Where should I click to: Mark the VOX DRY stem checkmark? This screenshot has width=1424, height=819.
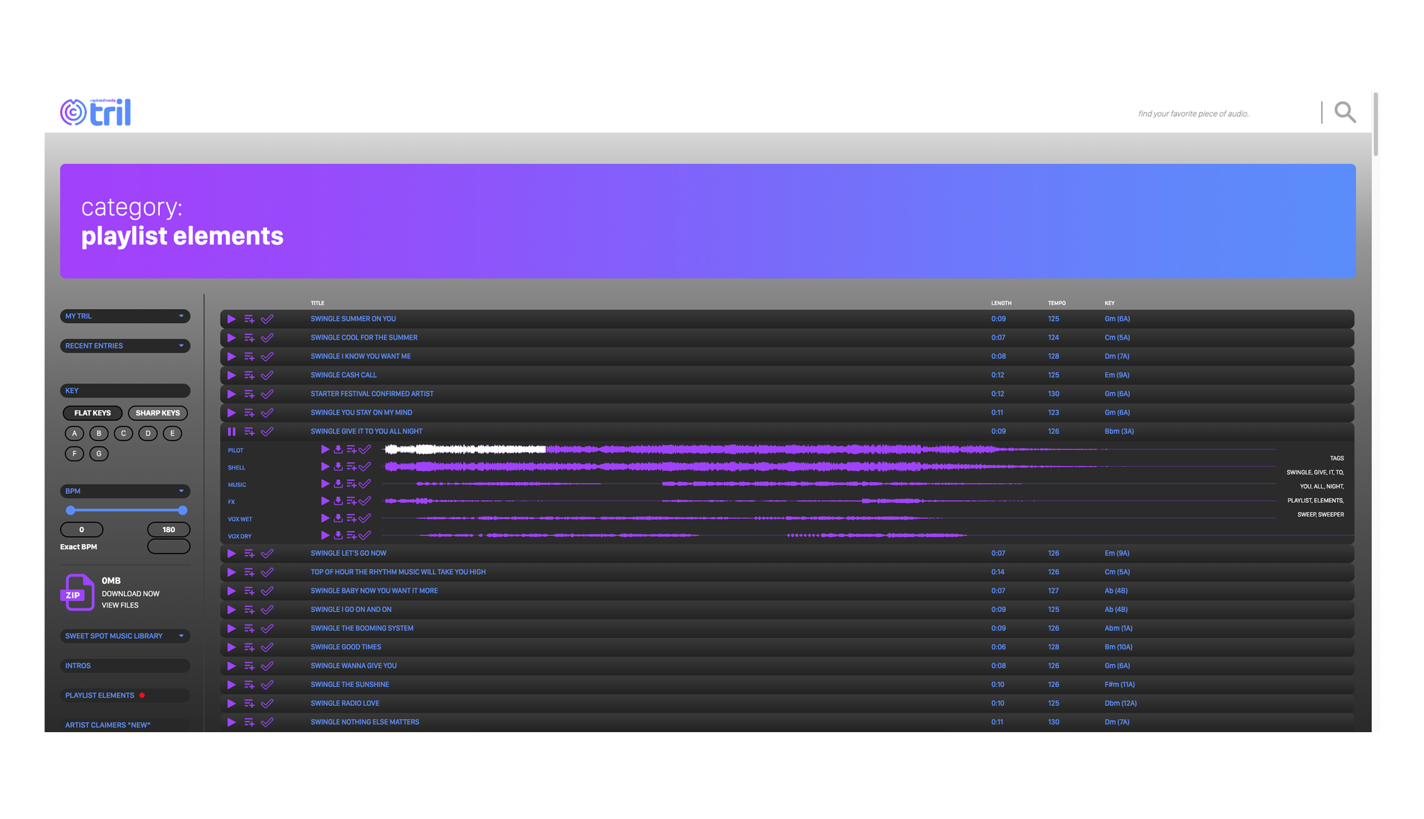pos(365,535)
